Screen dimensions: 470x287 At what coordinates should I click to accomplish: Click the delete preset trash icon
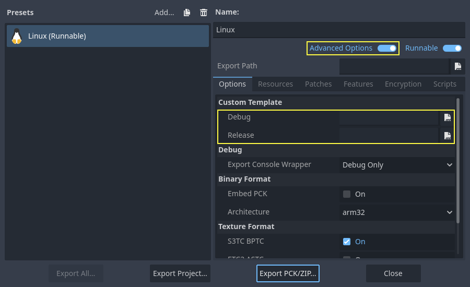pos(204,13)
